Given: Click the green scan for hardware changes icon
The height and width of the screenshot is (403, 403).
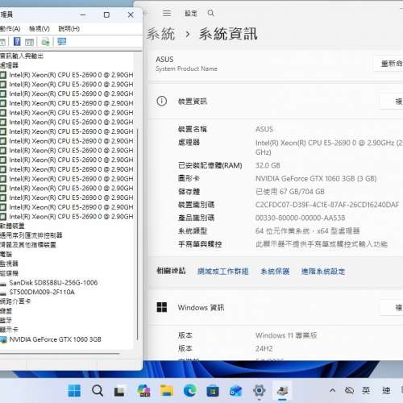Looking at the screenshot, I should pyautogui.click(x=45, y=42).
